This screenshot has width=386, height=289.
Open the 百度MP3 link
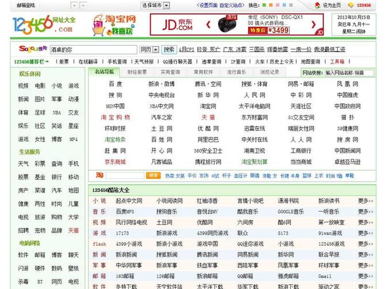tap(125, 211)
